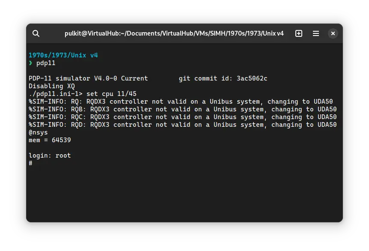369x251 pixels.
Task: Click the 'mem = 64539' output
Action: [49, 140]
